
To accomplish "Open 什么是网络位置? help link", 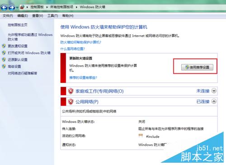I will point(72,49).
